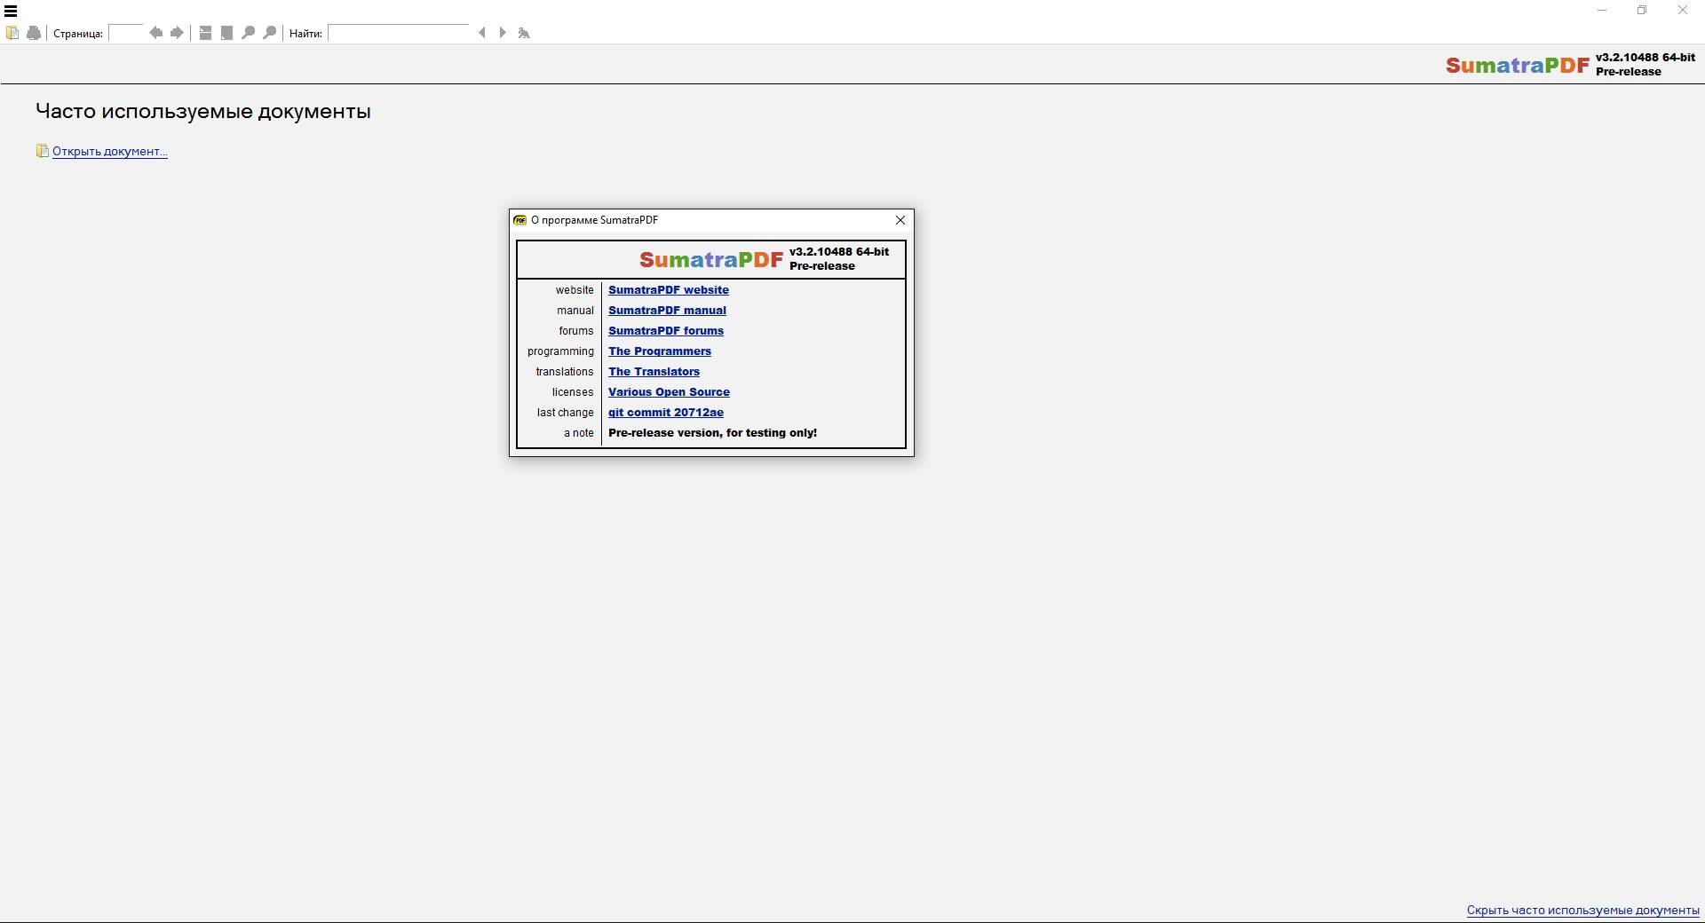The width and height of the screenshot is (1705, 923).
Task: Click SumatraPDF logo in About dialog
Action: pos(711,259)
